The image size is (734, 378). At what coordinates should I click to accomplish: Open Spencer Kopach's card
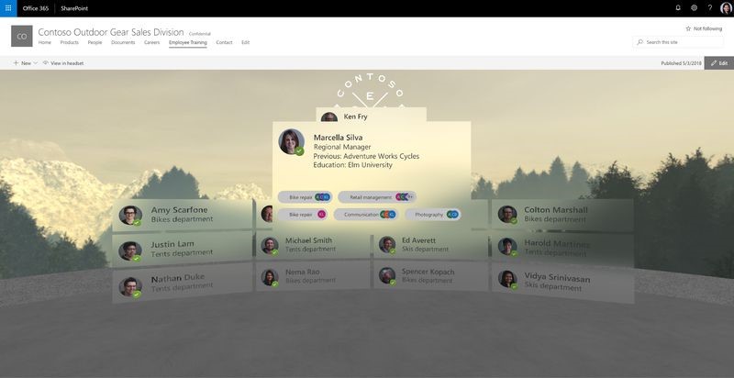click(430, 275)
